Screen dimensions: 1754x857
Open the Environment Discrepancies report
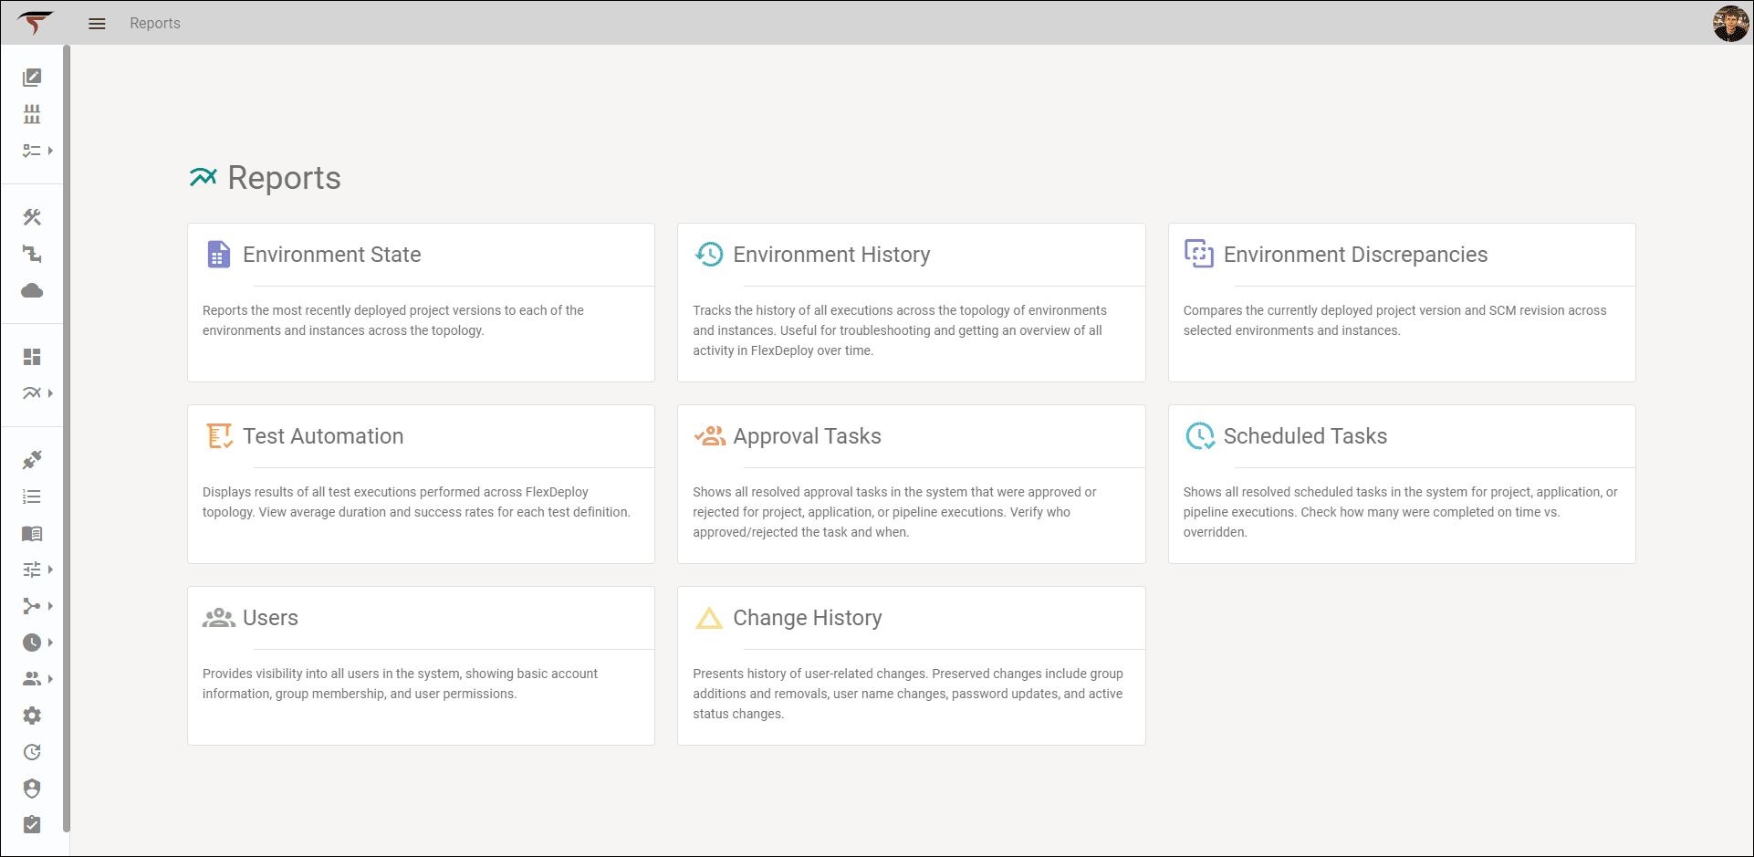[x=1402, y=302]
